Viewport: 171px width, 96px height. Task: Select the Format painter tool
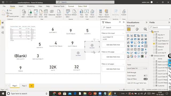click(13, 16)
